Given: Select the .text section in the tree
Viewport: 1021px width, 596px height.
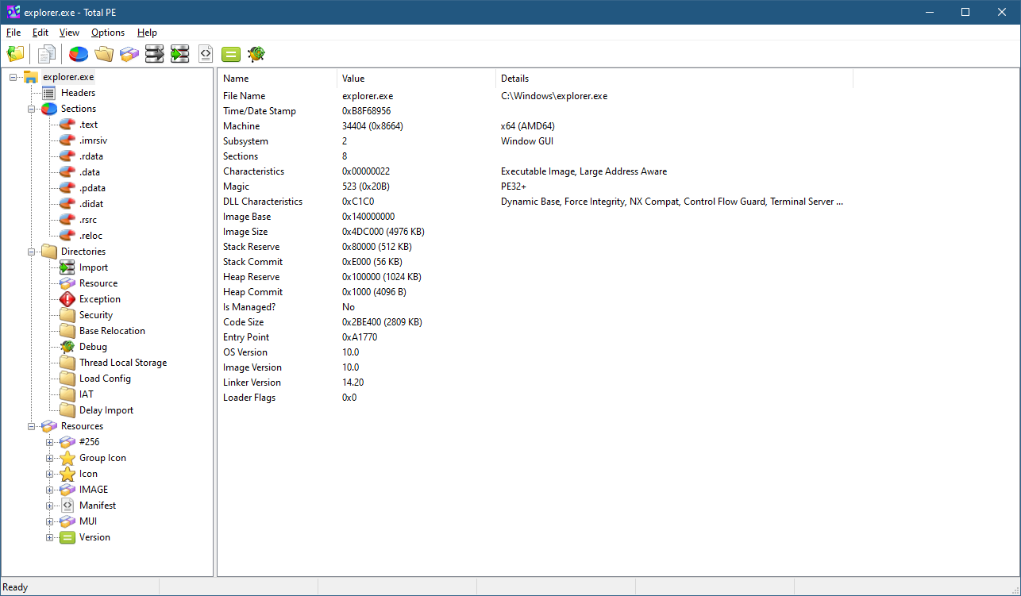Looking at the screenshot, I should point(89,125).
